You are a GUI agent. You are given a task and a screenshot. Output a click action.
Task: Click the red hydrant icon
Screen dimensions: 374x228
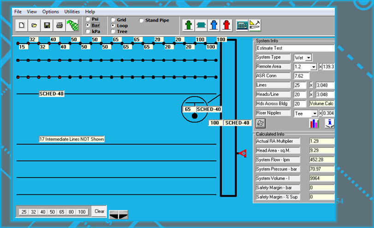[x=226, y=25]
